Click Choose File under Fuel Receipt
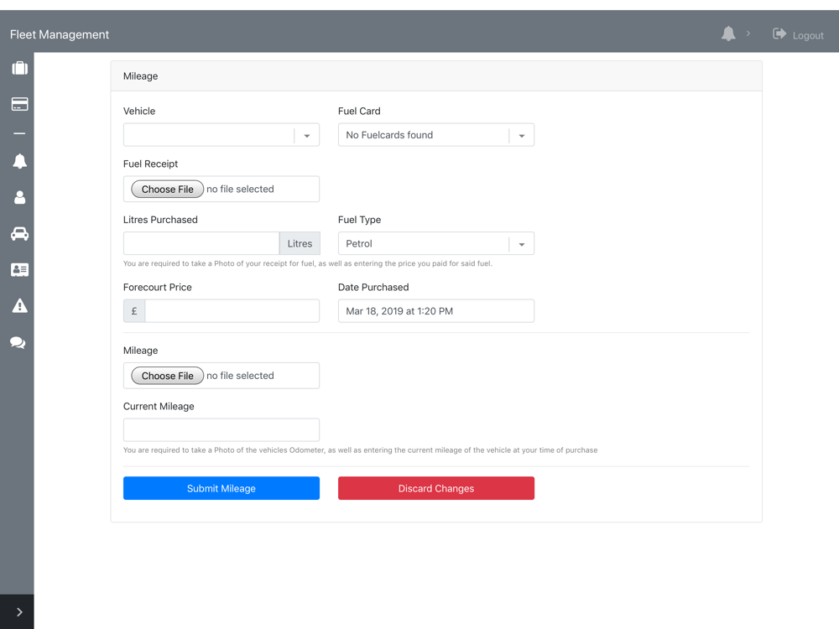Screen dimensions: 839x629 coord(167,190)
